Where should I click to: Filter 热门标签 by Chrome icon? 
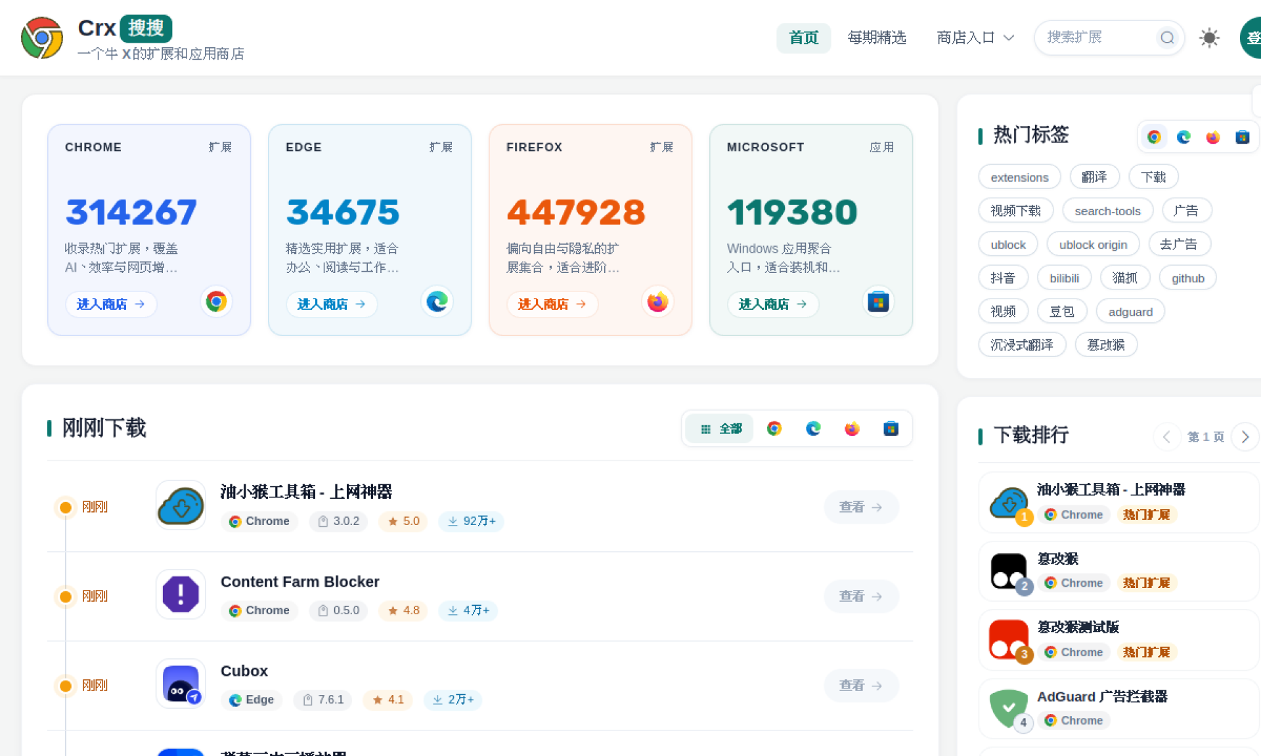pyautogui.click(x=1154, y=136)
